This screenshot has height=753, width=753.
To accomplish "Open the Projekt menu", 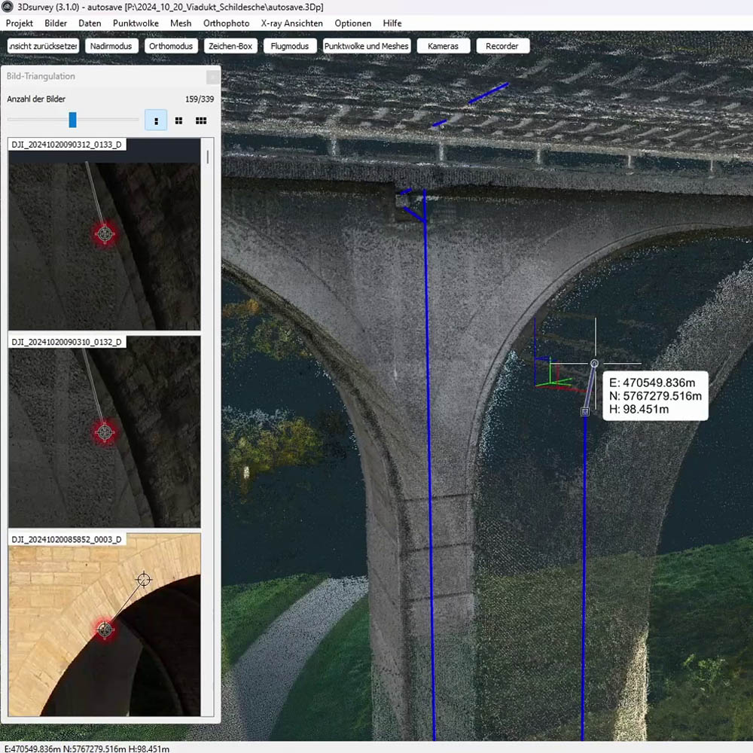I will [19, 23].
